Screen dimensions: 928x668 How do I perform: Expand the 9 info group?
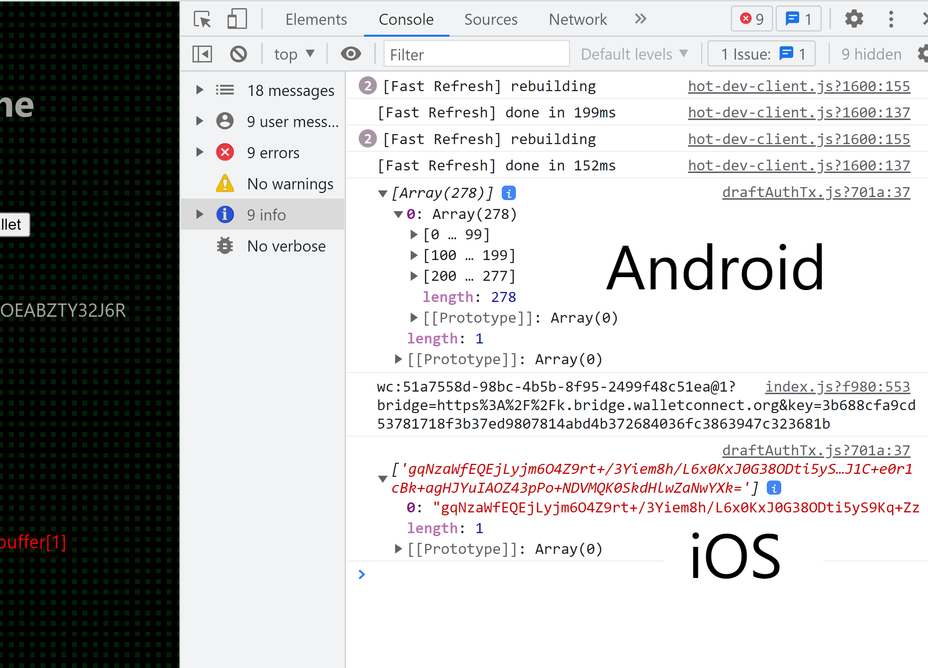(200, 215)
